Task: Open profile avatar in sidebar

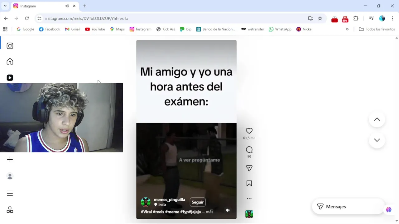Action: click(x=10, y=176)
